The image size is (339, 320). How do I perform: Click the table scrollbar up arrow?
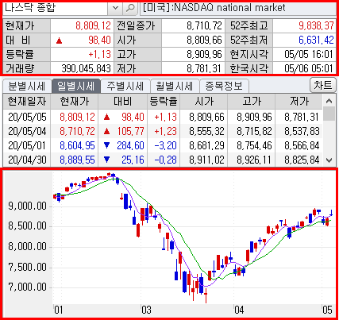click(329, 101)
